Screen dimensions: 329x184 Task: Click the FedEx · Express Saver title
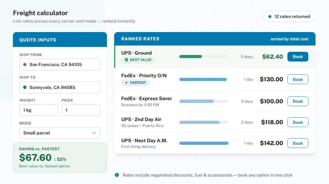pos(147,99)
